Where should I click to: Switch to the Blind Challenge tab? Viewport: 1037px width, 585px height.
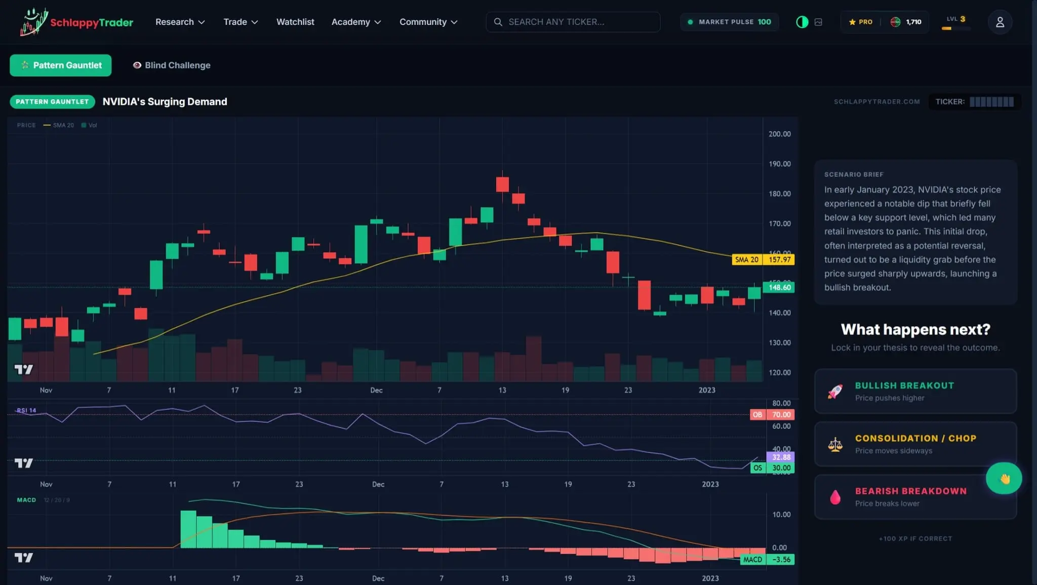pyautogui.click(x=172, y=65)
